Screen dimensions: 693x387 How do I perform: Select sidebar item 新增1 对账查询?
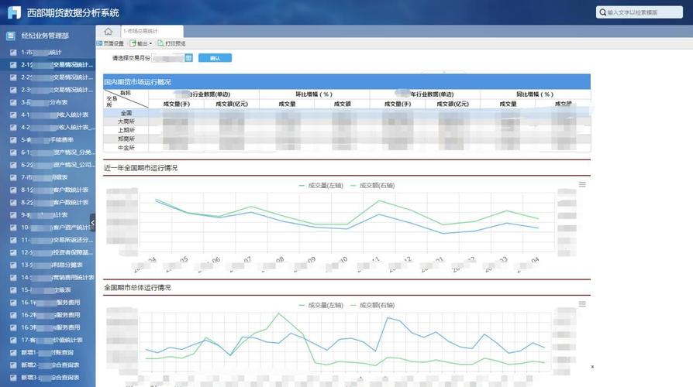48,353
